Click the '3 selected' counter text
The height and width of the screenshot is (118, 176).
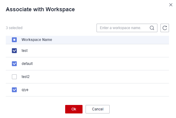(x=14, y=28)
